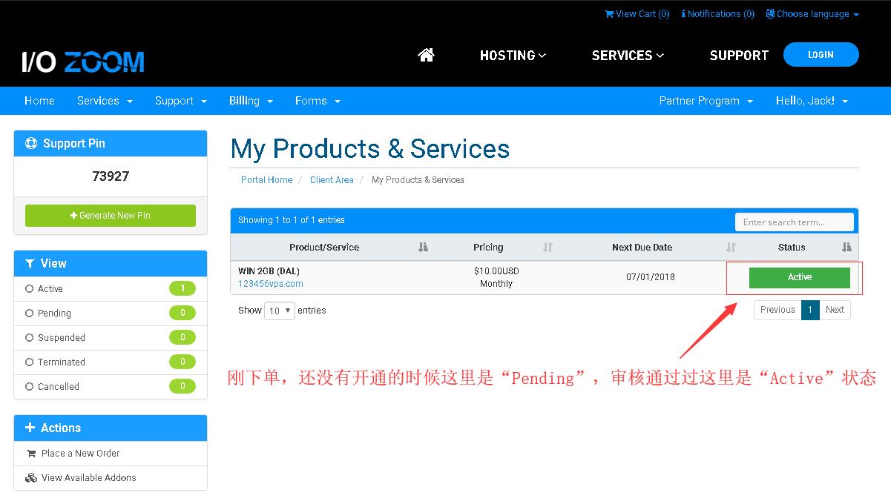
Task: Click the addons icon beside View Available Addons
Action: pos(31,477)
